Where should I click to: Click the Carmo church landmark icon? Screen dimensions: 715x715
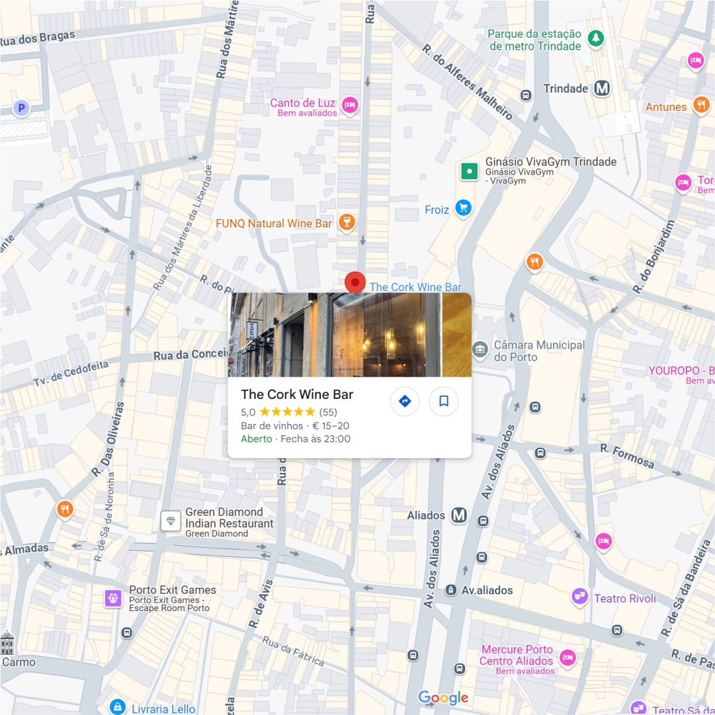pyautogui.click(x=7, y=643)
